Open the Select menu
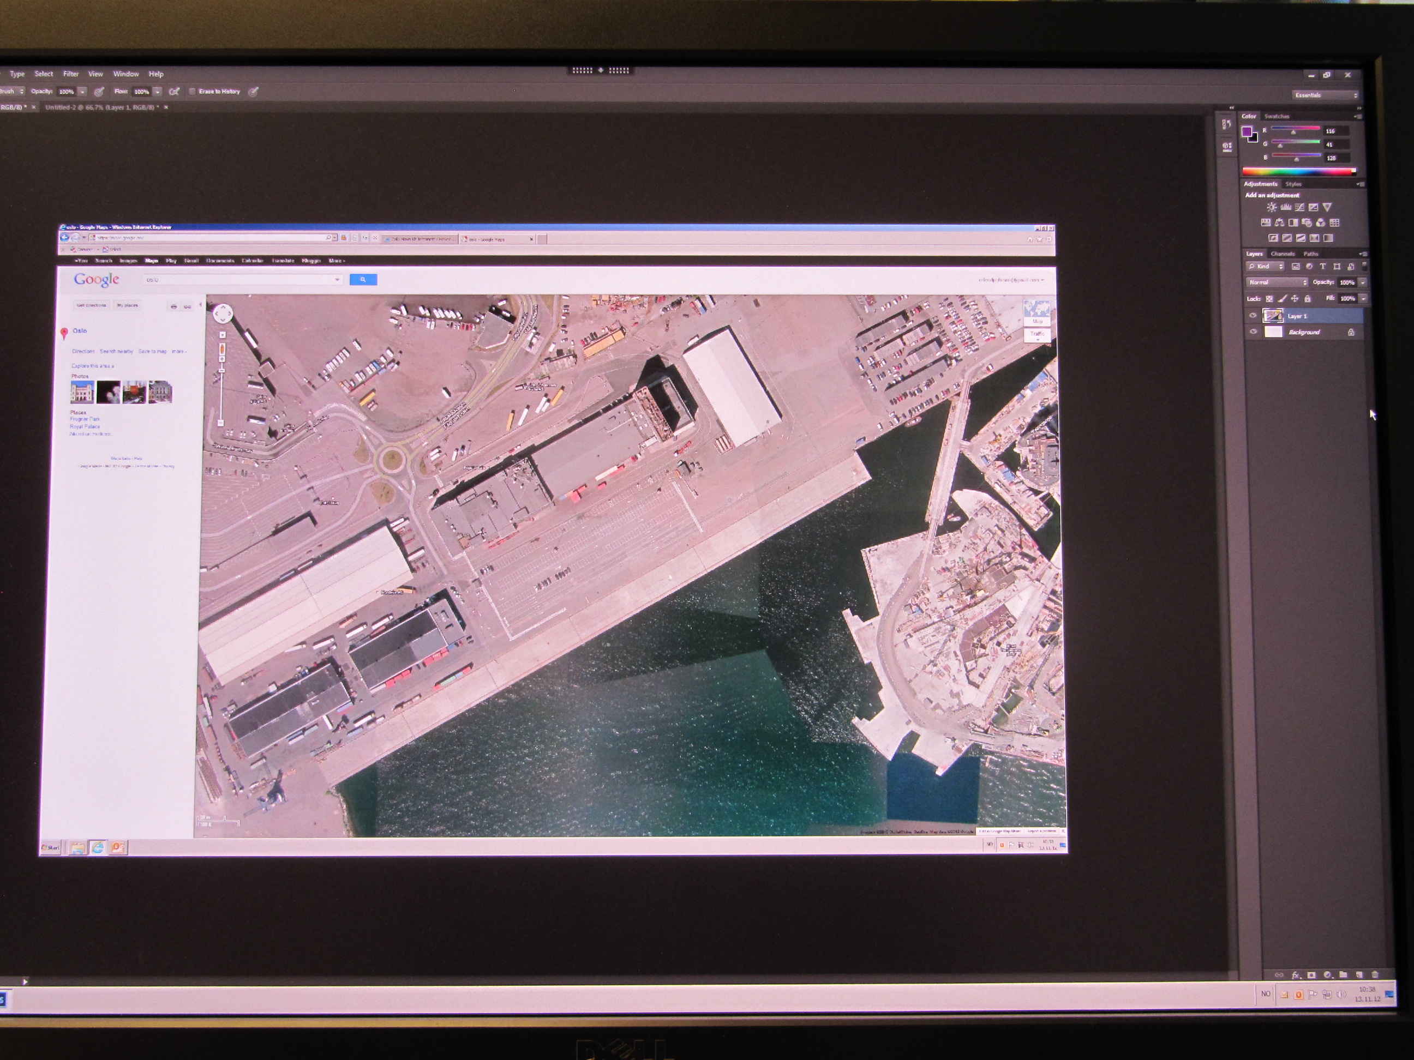This screenshot has height=1060, width=1414. point(44,74)
